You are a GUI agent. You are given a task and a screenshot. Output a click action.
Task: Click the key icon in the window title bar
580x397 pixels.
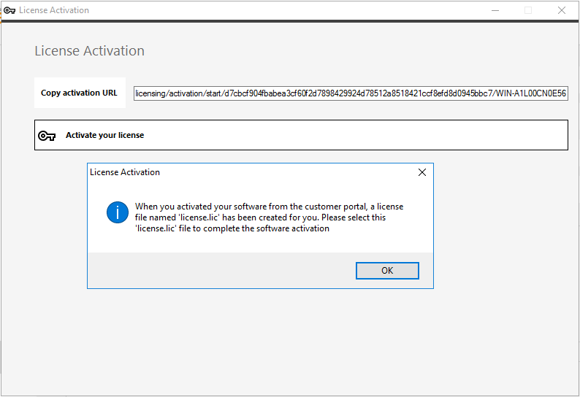point(9,10)
